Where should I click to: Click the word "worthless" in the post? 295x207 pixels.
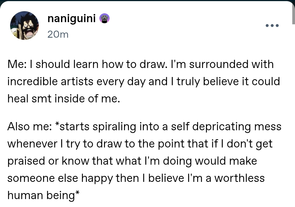[x=239, y=178]
